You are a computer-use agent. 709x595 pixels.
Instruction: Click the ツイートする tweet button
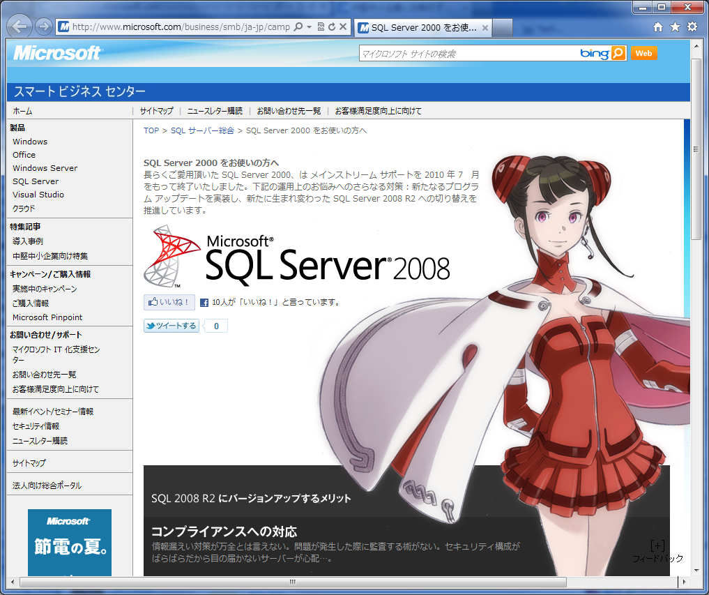tap(171, 326)
